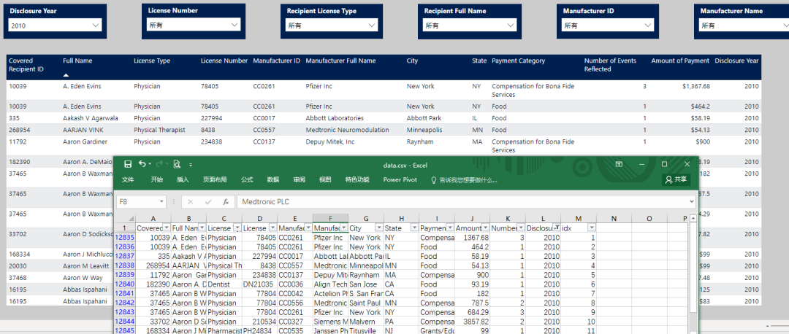Open filter dropdown for Full Name column in Excel
Screen dimensions: 789x334
tap(202, 228)
